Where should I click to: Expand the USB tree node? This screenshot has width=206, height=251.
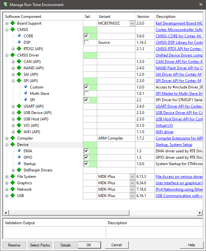[7, 196]
